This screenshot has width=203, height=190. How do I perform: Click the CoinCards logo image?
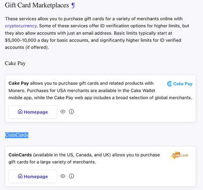(180, 155)
